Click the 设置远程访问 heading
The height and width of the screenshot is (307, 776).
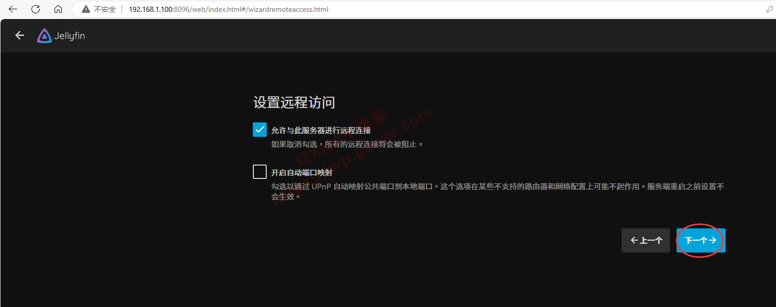click(294, 102)
